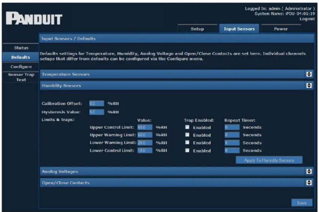Switch to the Input Sensors tab

(x=239, y=29)
